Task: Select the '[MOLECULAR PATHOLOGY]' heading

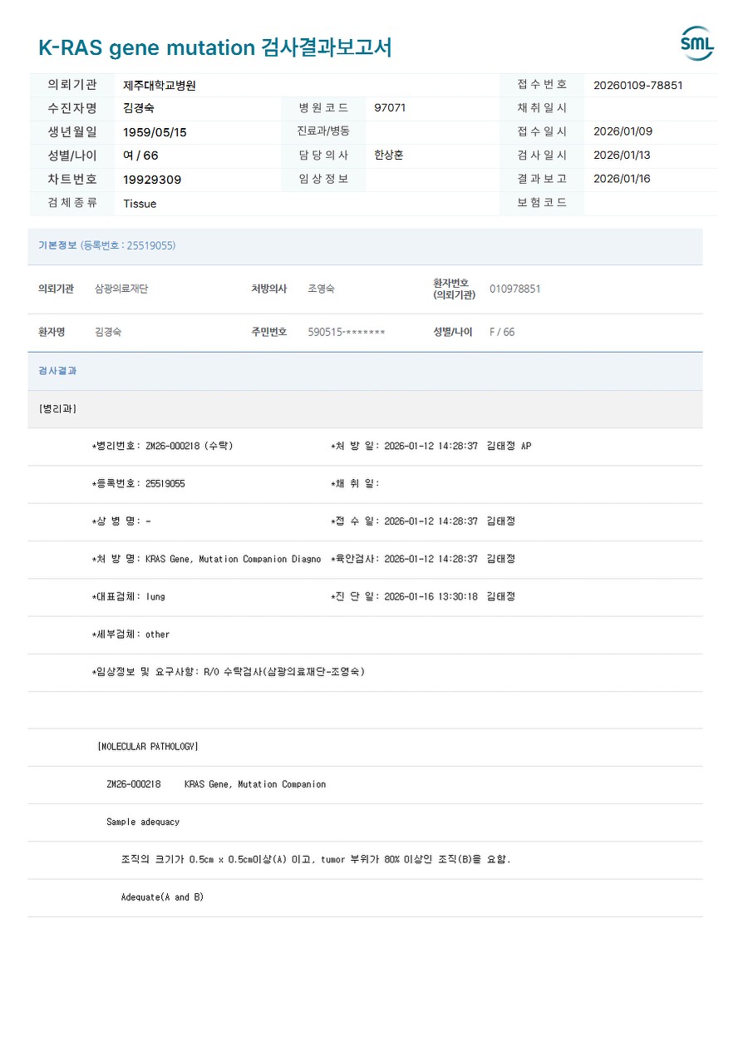Action: [x=148, y=747]
